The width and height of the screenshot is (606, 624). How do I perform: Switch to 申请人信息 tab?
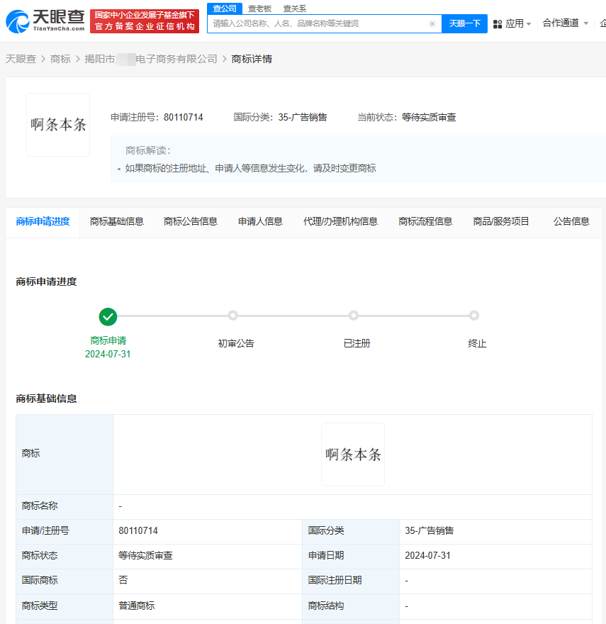(260, 222)
